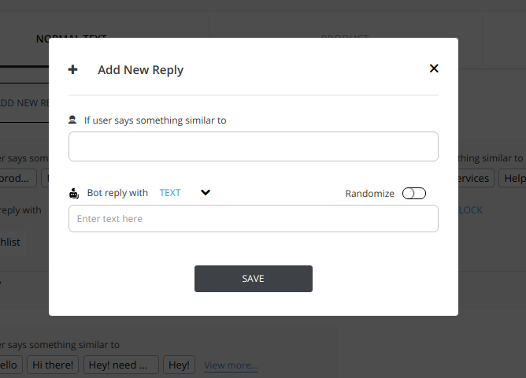526x378 pixels.
Task: Click the 'Add New Reply' heading text
Action: click(141, 70)
